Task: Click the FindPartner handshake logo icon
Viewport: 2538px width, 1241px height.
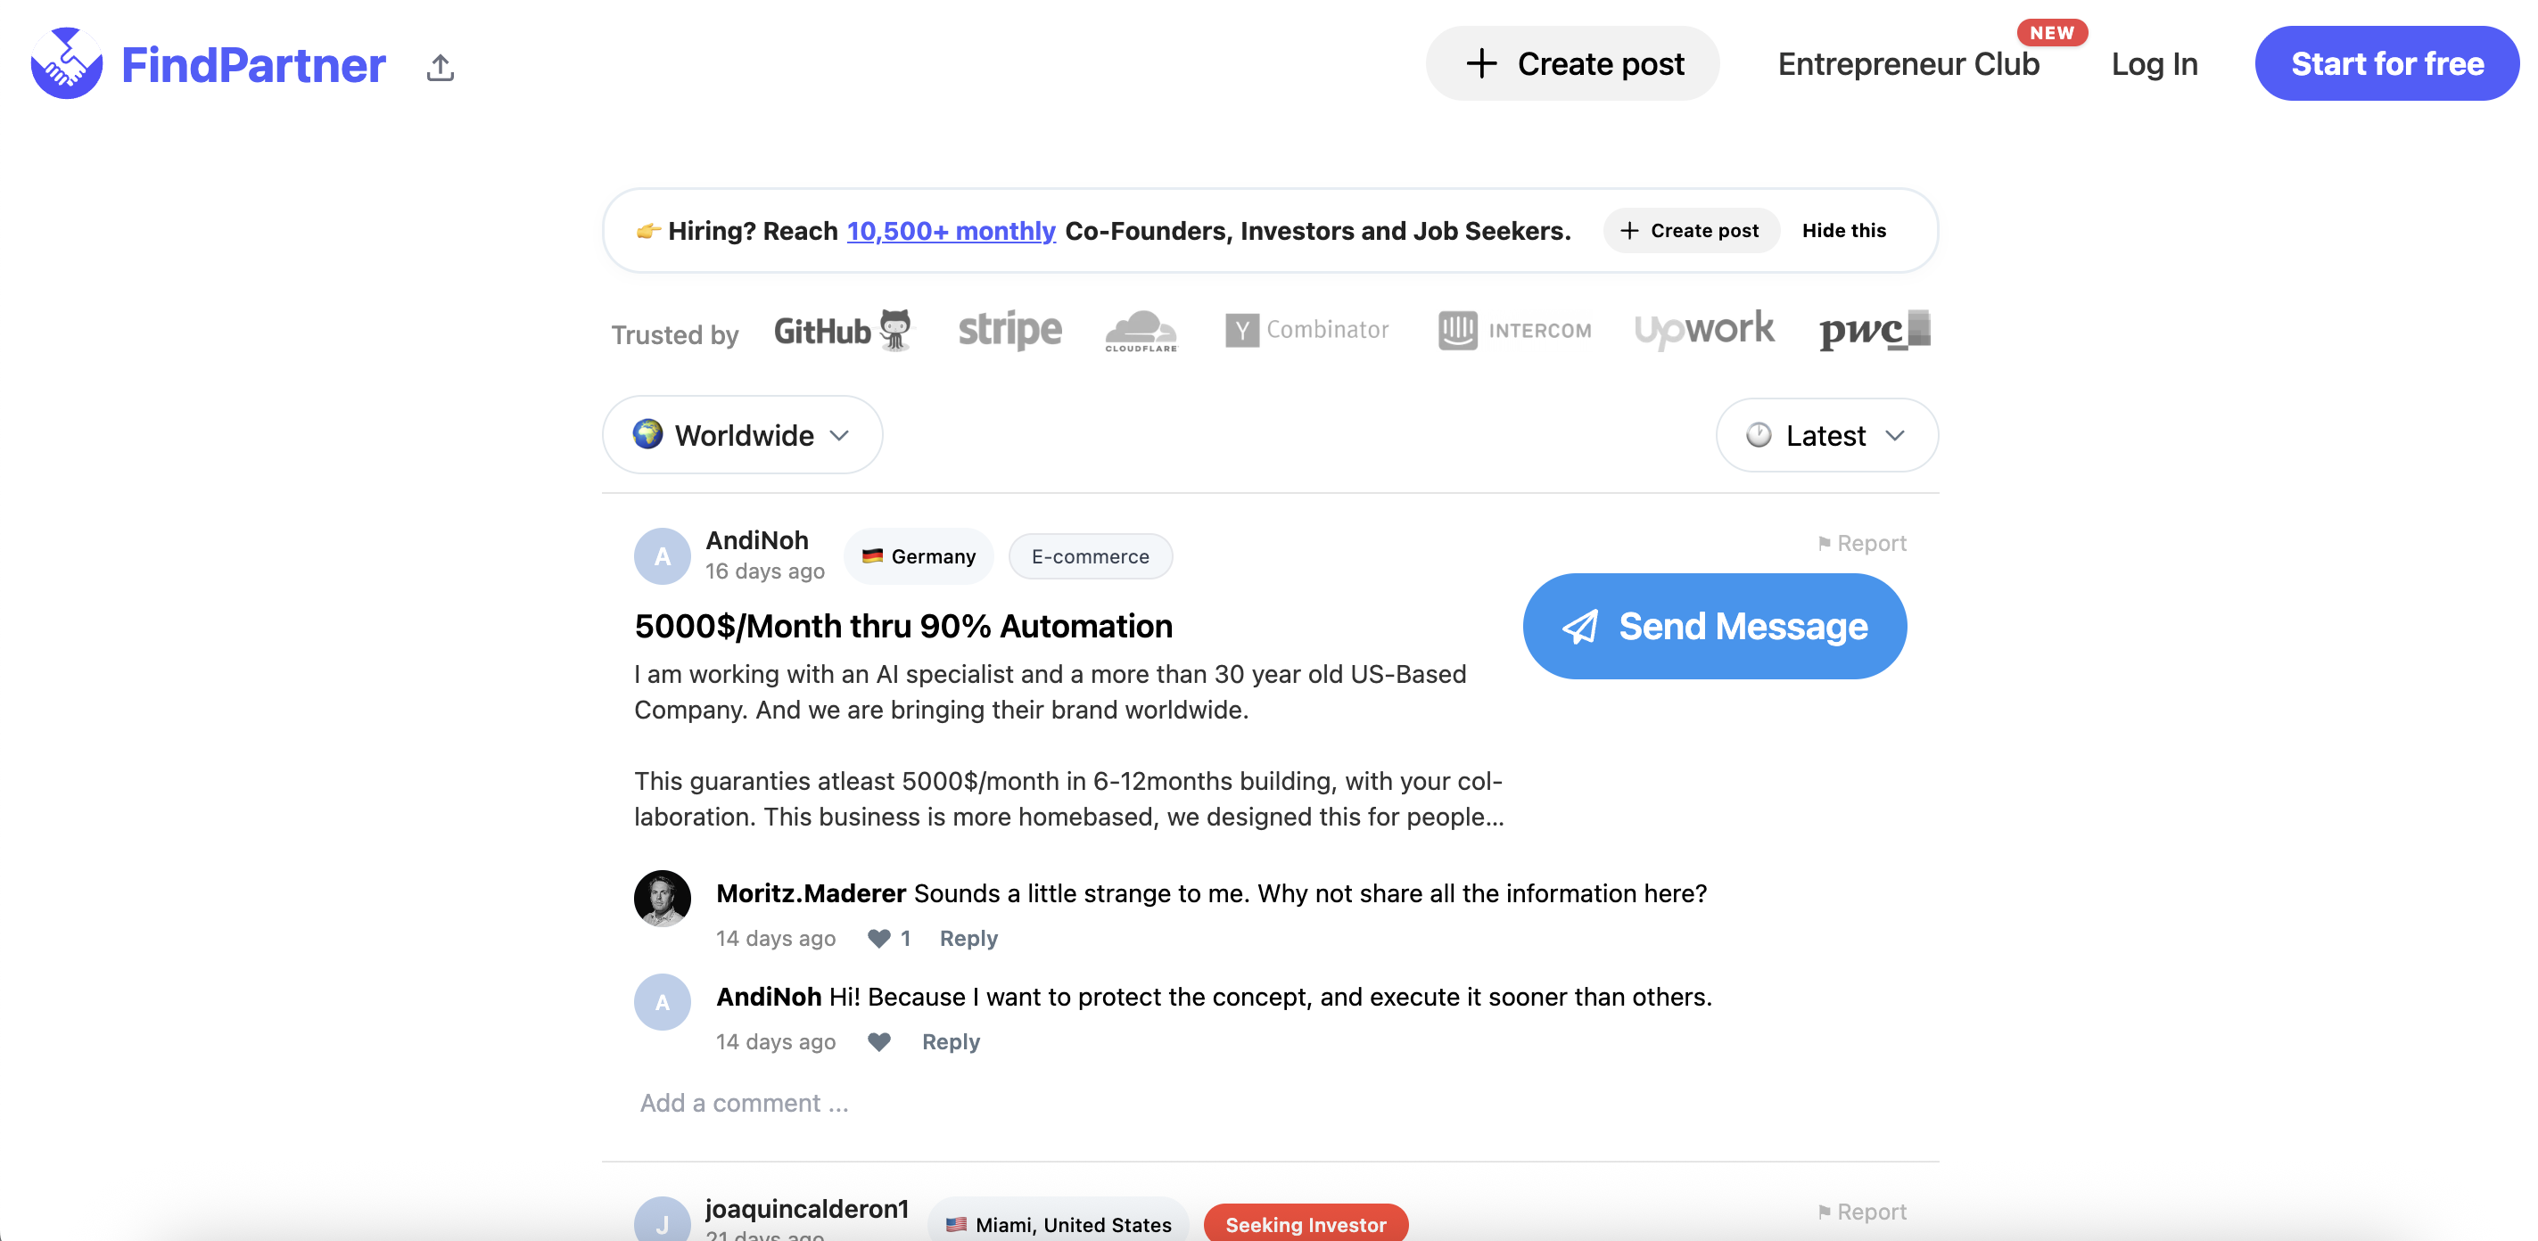Action: click(66, 63)
